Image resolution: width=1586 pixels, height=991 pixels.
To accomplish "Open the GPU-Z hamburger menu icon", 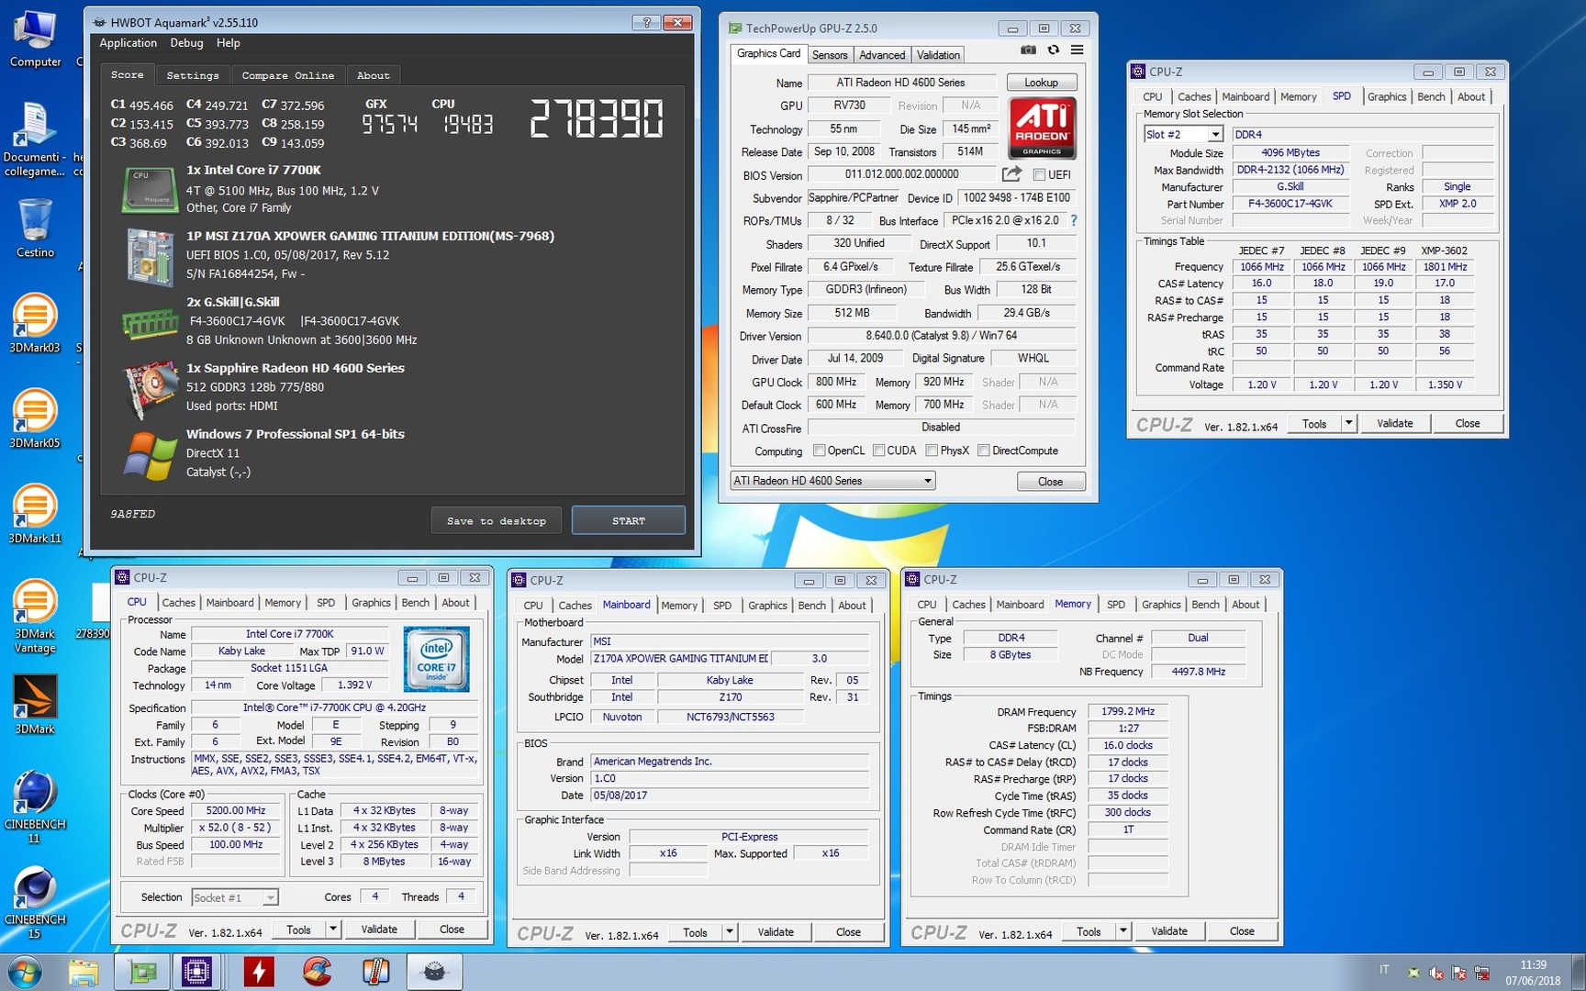I will pos(1078,50).
